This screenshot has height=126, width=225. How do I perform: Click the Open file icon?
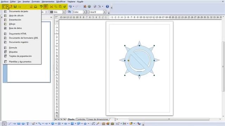tap(11, 7)
